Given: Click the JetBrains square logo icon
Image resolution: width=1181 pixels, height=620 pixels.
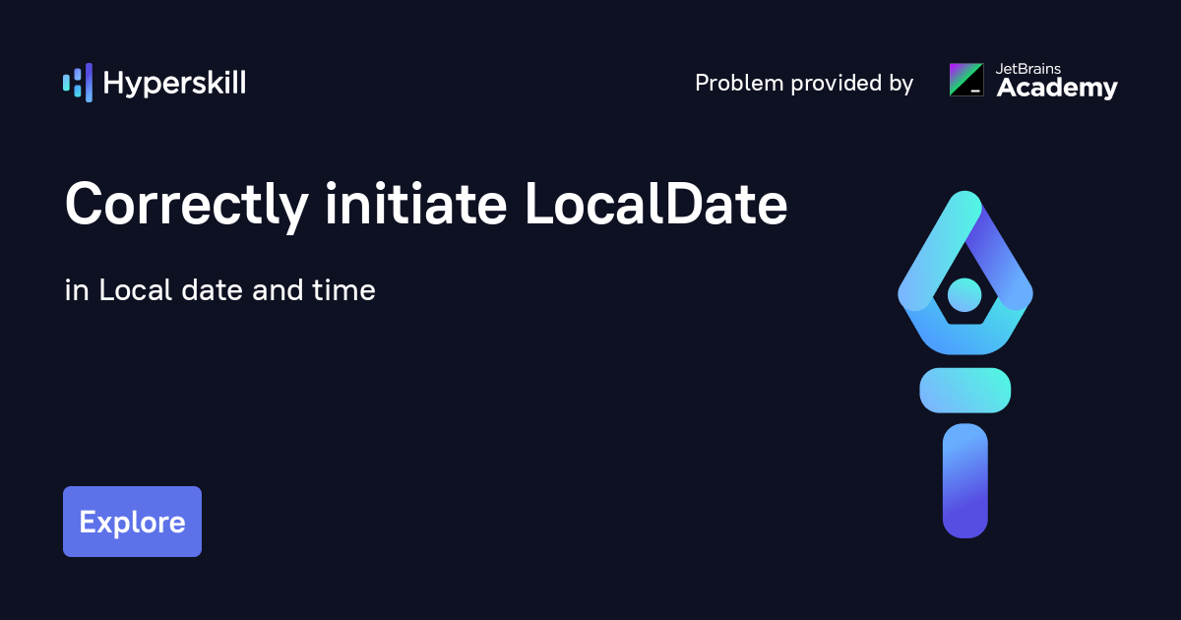Looking at the screenshot, I should 965,80.
